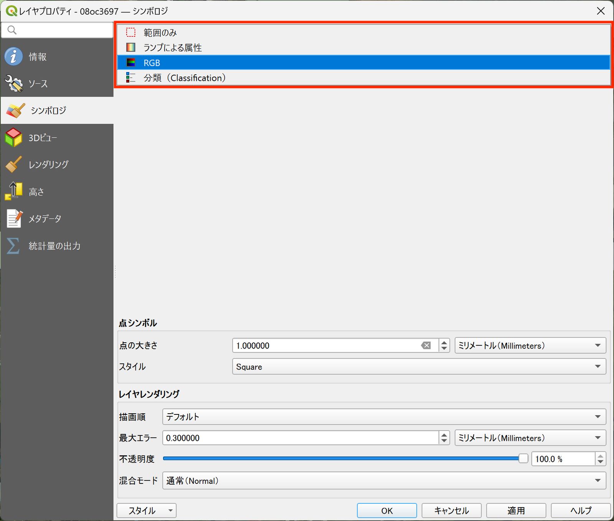This screenshot has width=614, height=521.
Task: Click the 点の大きさ stepper arrows
Action: point(444,345)
